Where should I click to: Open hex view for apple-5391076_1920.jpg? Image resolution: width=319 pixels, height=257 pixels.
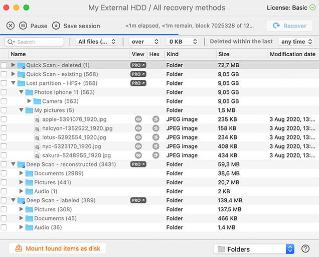coord(156,119)
